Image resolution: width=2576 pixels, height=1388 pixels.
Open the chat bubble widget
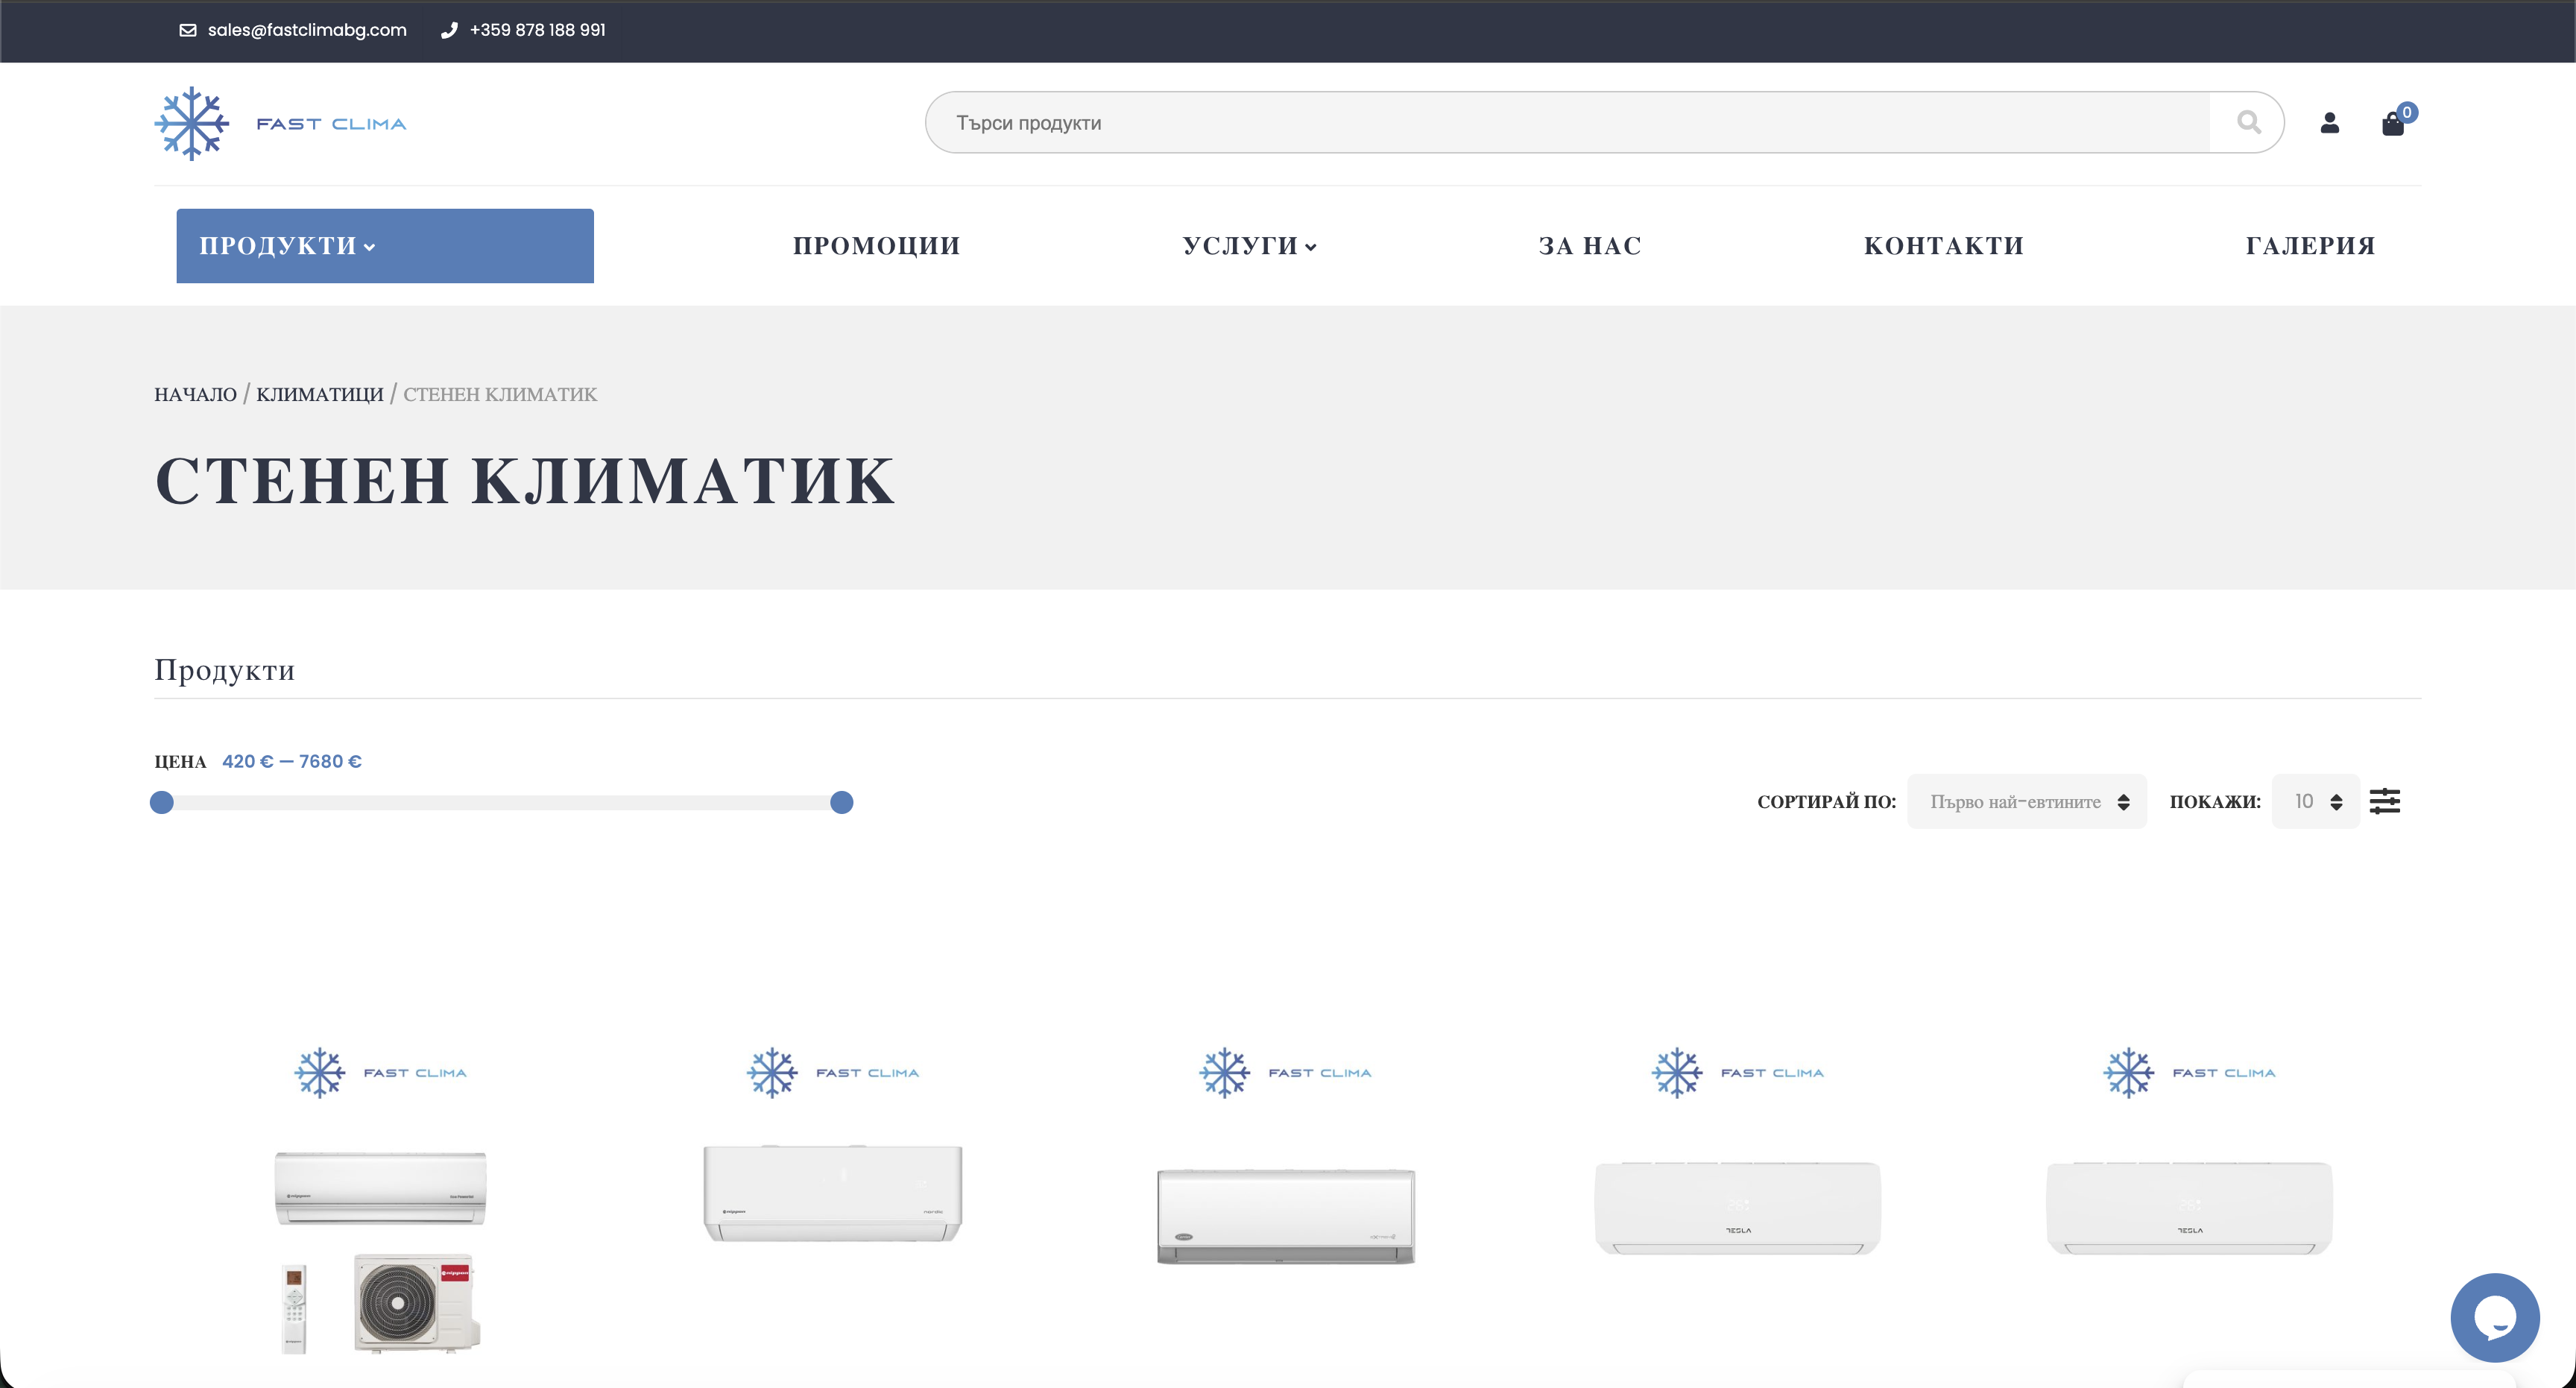[x=2494, y=1317]
